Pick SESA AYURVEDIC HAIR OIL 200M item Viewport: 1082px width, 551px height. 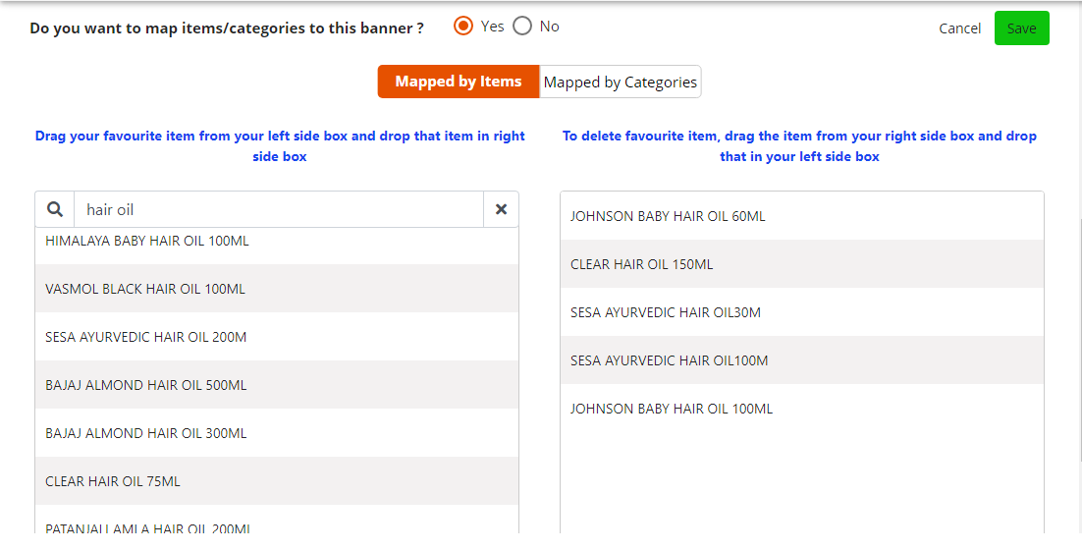pyautogui.click(x=146, y=337)
